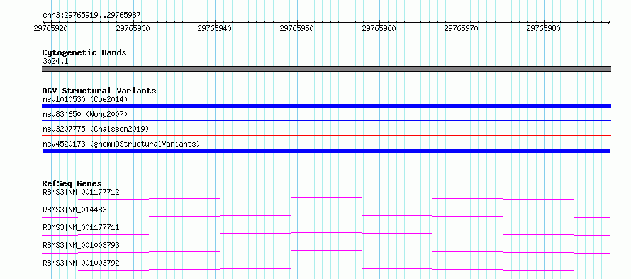The width and height of the screenshot is (631, 279).
Task: Click ruler tick label 29765920
Action: coord(51,29)
